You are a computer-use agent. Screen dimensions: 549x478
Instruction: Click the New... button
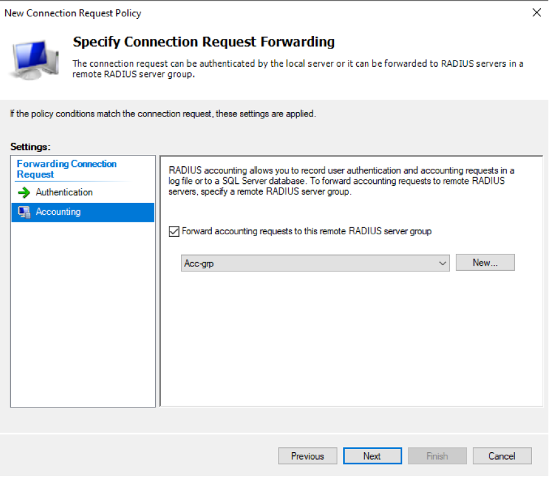click(485, 263)
